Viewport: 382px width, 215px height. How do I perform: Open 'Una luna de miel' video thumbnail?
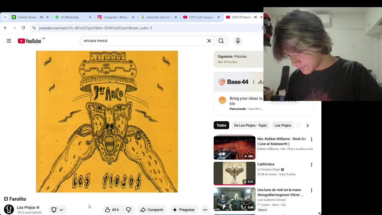coord(235,199)
